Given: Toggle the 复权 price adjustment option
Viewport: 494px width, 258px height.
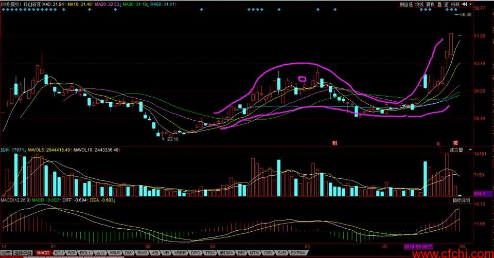Looking at the screenshot, I should coord(430,5).
